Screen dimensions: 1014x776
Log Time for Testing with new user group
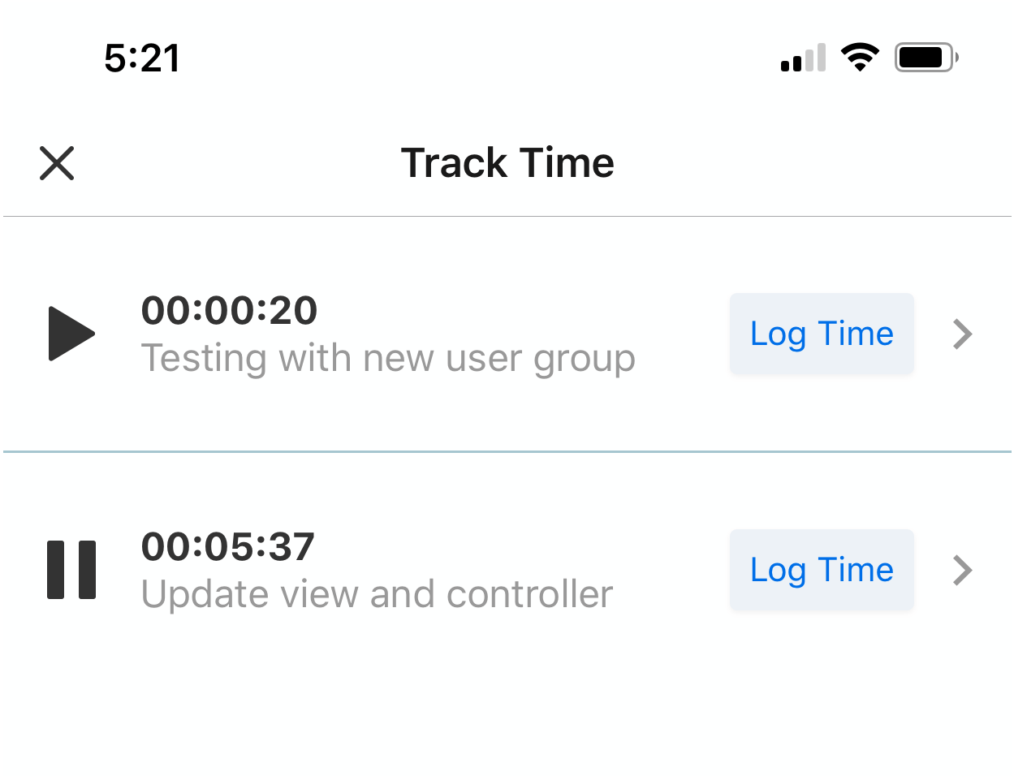coord(822,334)
